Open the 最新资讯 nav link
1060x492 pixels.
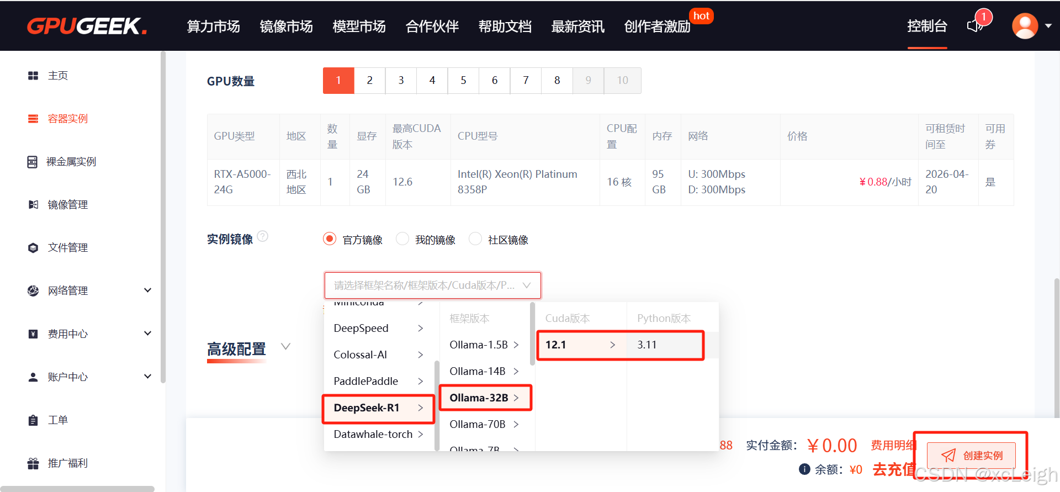pos(577,27)
